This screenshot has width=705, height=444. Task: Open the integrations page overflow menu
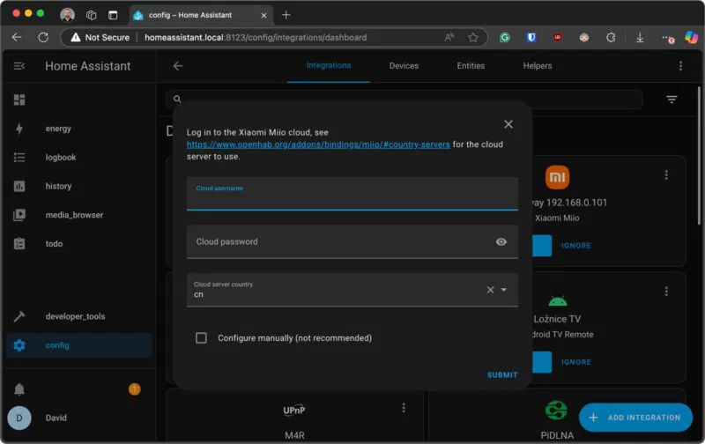click(x=680, y=66)
